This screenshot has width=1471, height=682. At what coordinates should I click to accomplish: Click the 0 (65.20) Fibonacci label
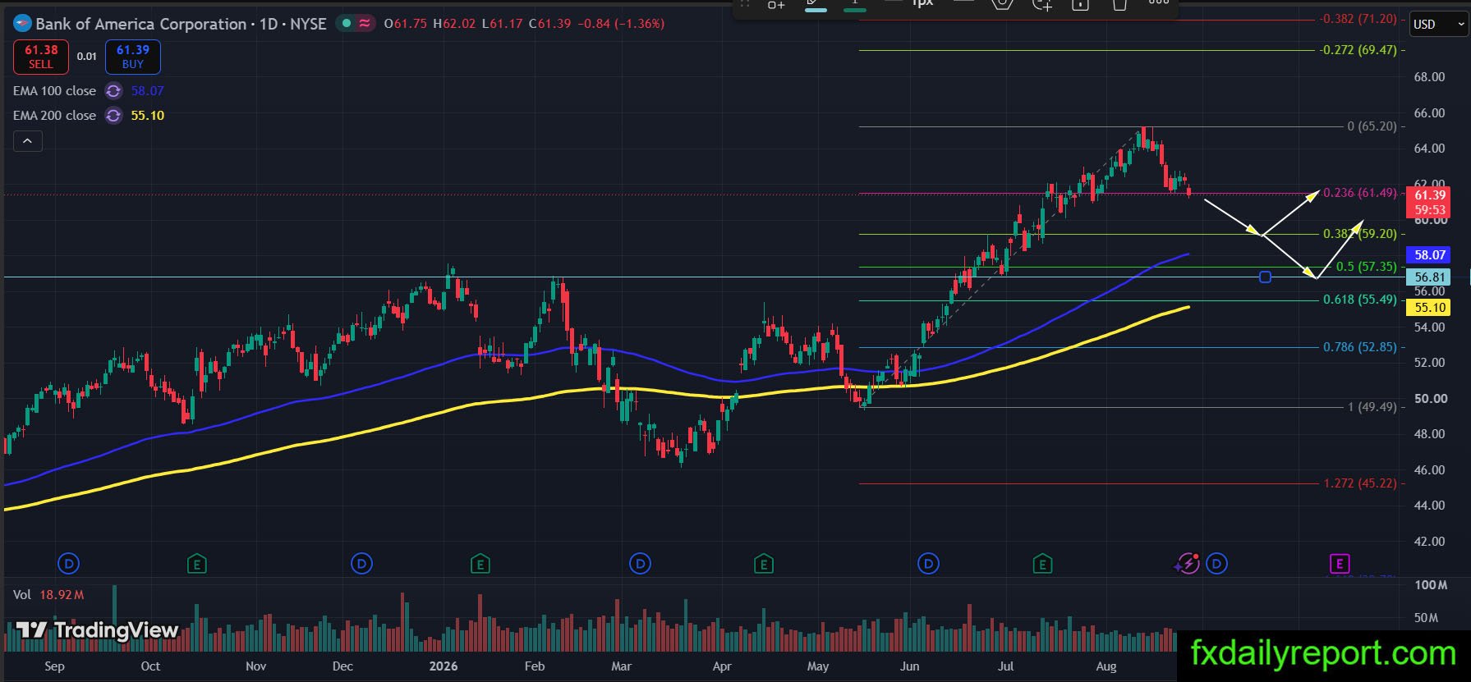point(1372,126)
